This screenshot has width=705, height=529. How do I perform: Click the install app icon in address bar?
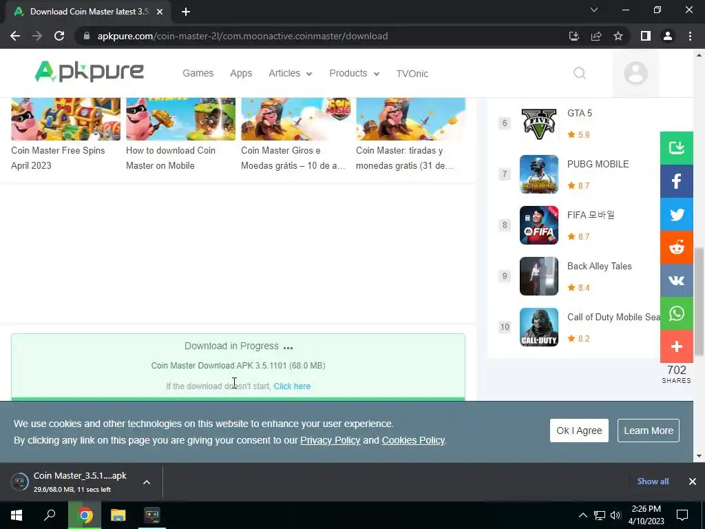point(574,36)
